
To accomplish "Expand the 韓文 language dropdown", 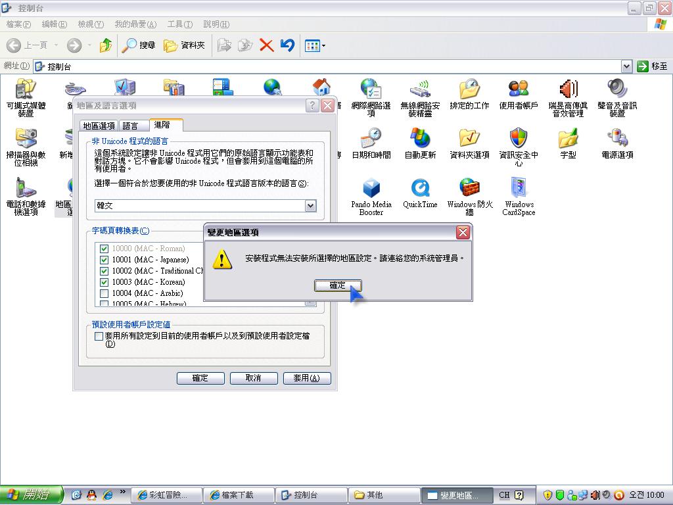I will click(310, 206).
